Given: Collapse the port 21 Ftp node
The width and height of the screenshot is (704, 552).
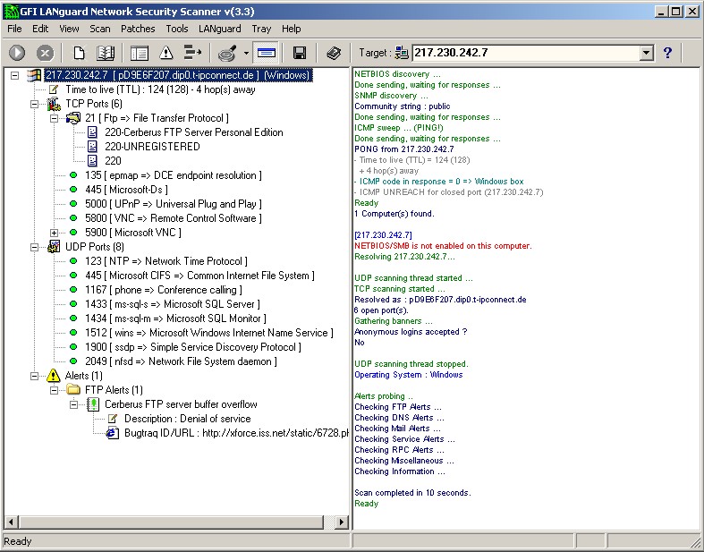Looking at the screenshot, I should (54, 119).
